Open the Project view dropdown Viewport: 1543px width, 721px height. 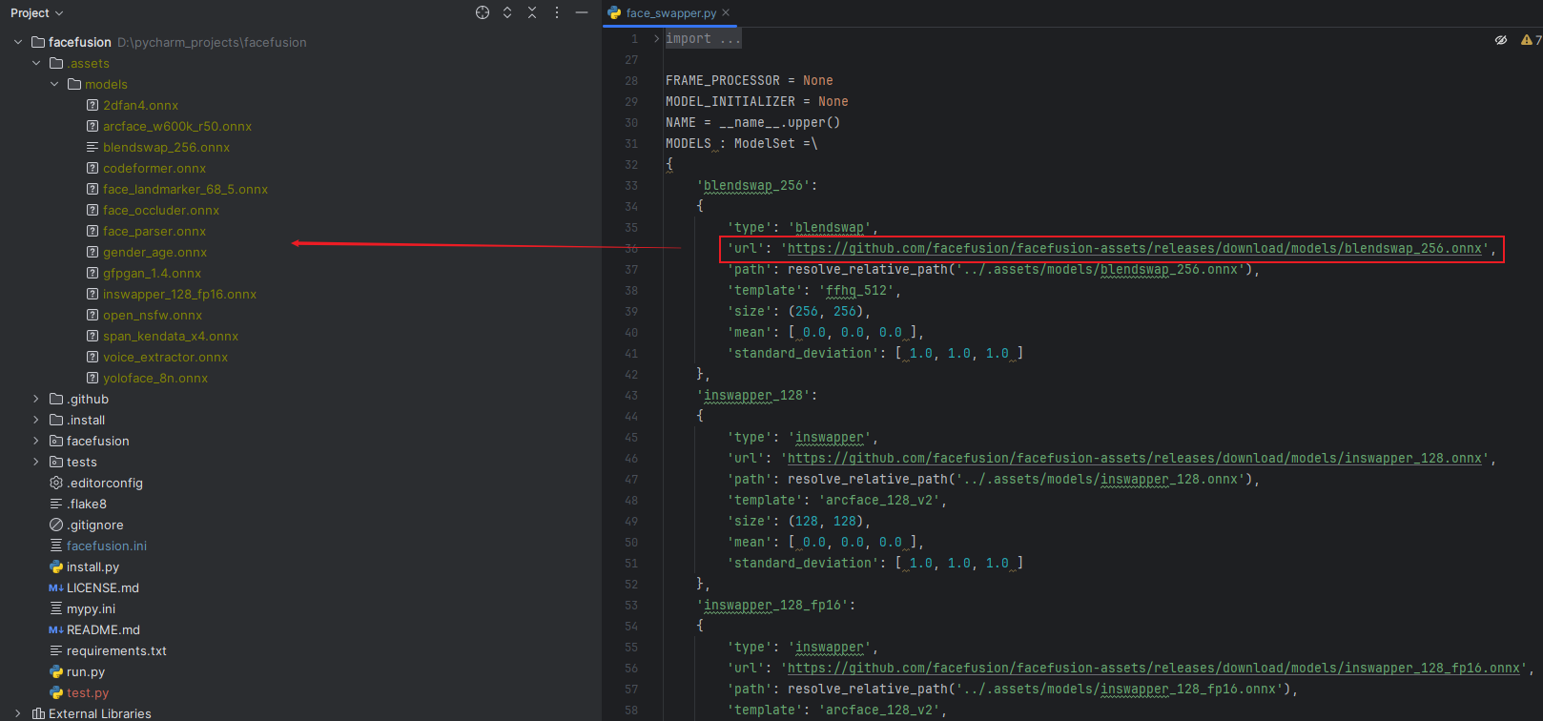[36, 12]
